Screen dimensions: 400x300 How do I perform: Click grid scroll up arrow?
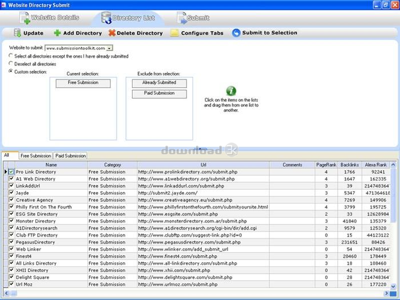393,165
